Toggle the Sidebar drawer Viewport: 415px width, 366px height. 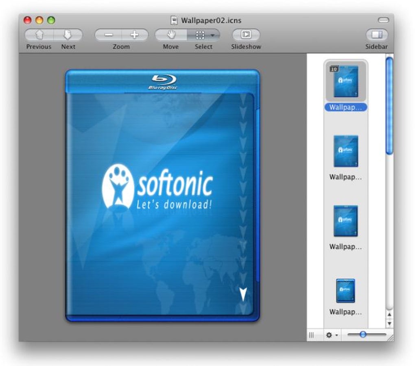pyautogui.click(x=377, y=35)
